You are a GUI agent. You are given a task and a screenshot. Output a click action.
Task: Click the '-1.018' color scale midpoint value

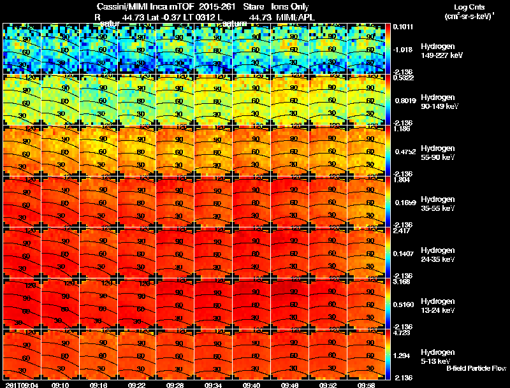[403, 50]
